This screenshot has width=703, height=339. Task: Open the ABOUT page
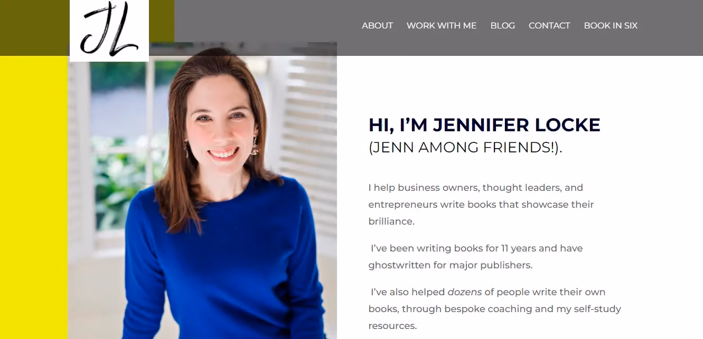[x=377, y=25]
